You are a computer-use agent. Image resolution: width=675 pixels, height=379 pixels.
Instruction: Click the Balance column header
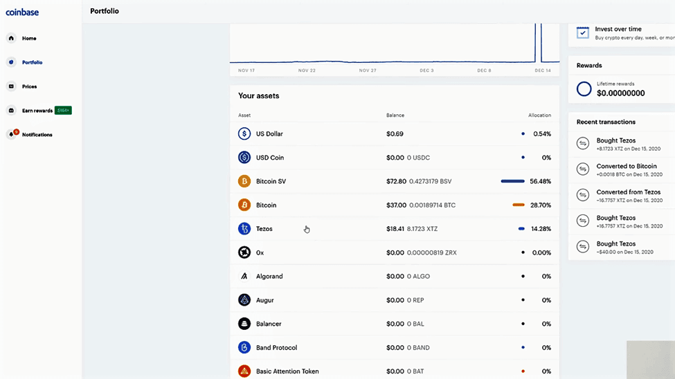pos(395,115)
